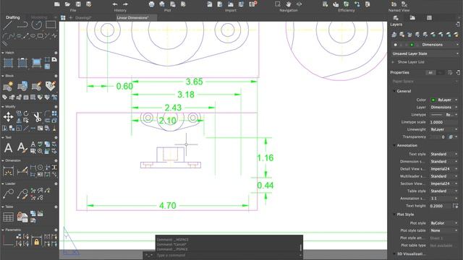The image size is (463, 260).
Task: Click the Open folder icon in File group
Action: 67,4
